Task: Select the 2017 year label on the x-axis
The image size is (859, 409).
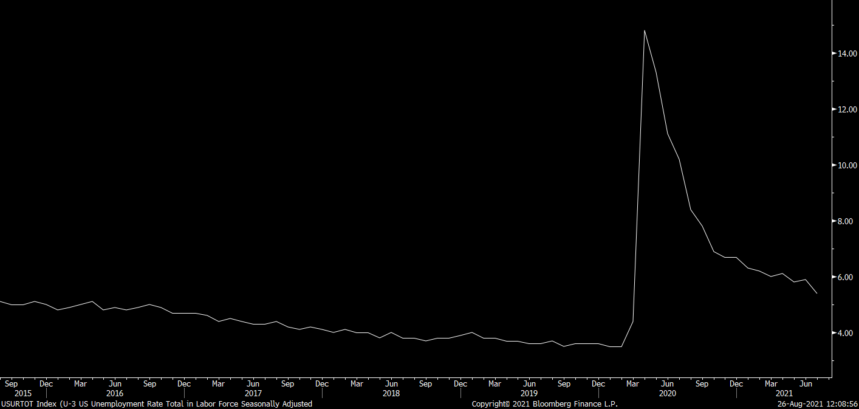Action: click(x=253, y=393)
